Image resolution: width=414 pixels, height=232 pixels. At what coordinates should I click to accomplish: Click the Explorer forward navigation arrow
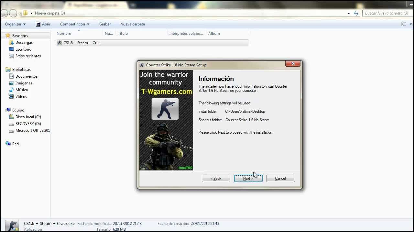pos(13,13)
